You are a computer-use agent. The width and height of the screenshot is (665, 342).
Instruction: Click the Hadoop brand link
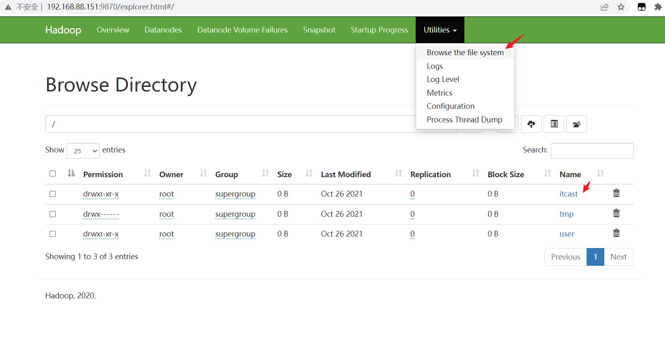63,30
